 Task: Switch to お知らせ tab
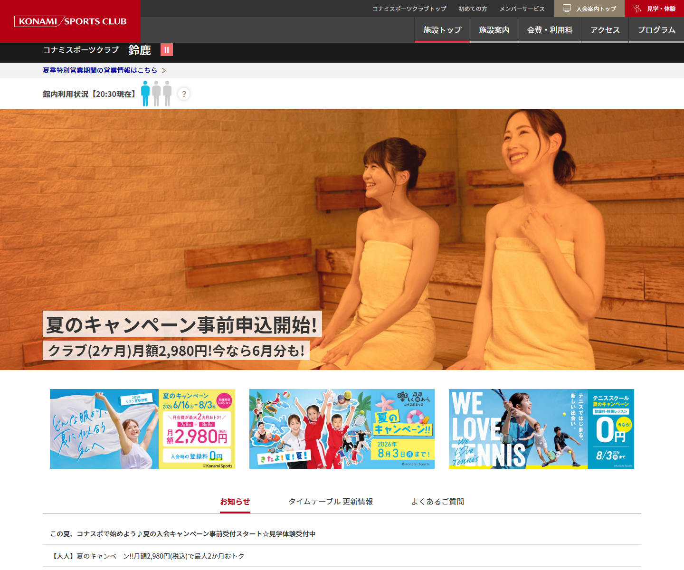pos(235,502)
